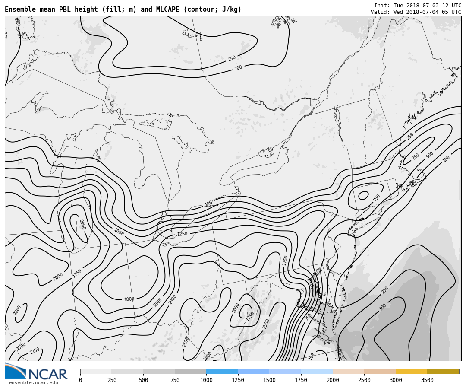Click the colorbar tick label 1750

(301, 380)
